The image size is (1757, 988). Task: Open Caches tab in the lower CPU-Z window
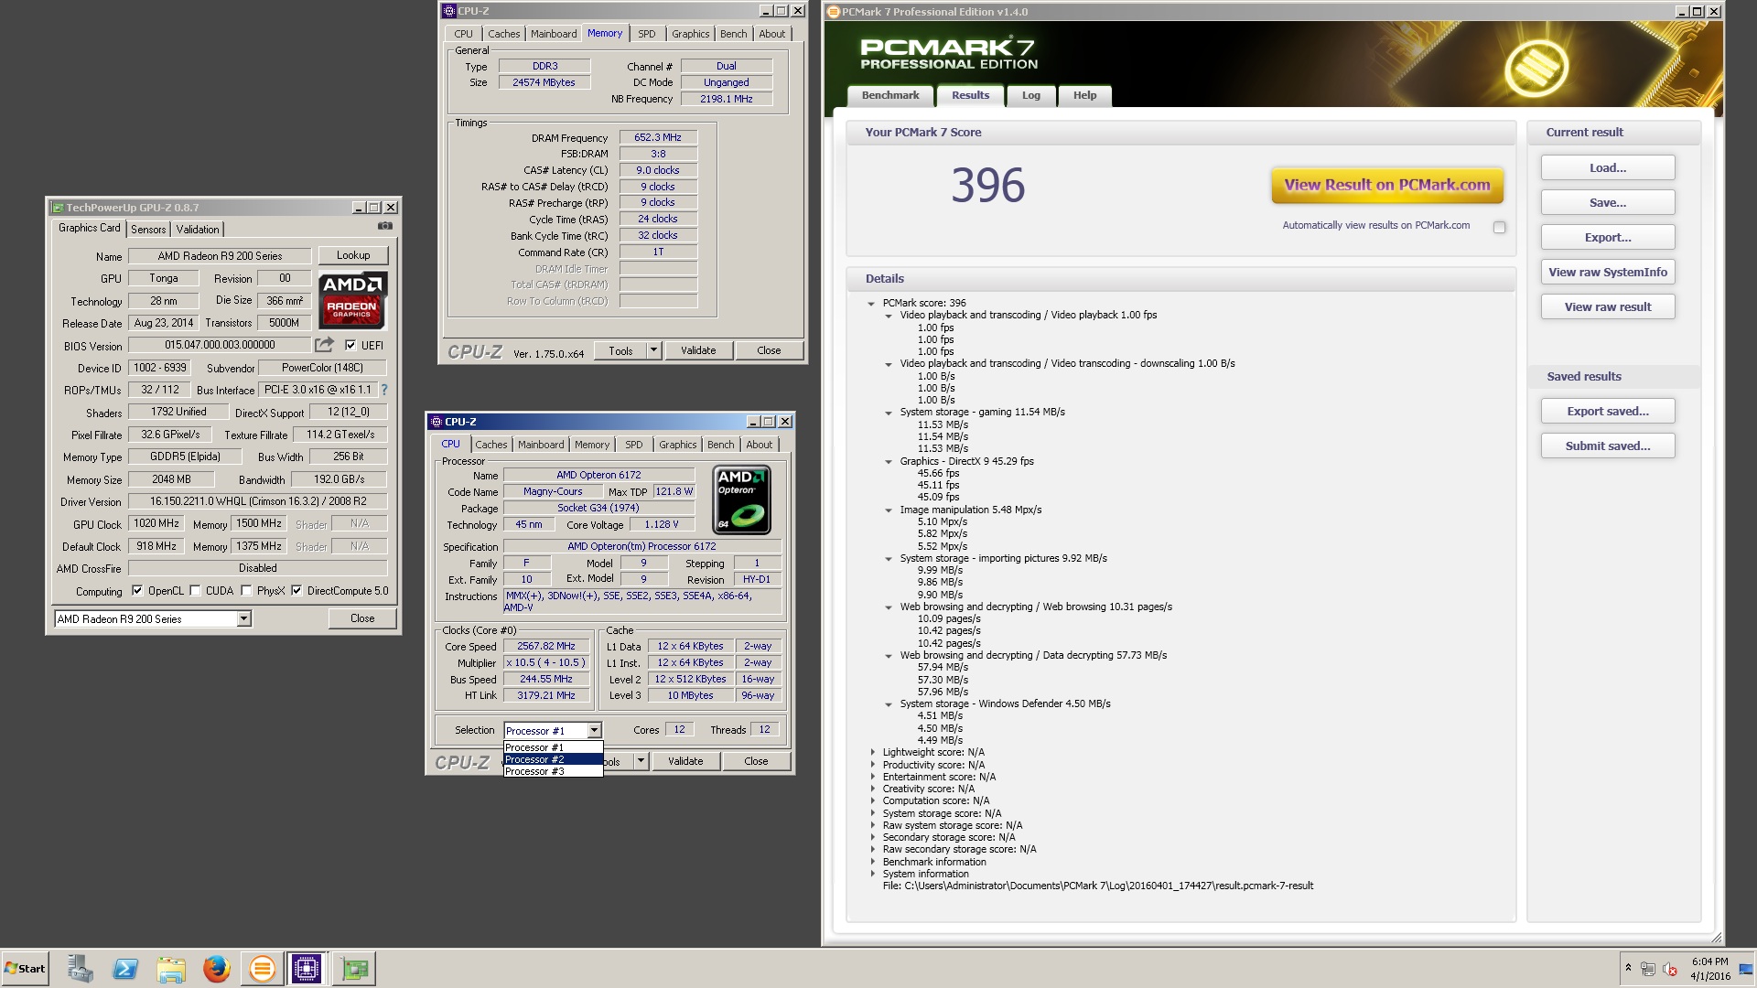(491, 445)
